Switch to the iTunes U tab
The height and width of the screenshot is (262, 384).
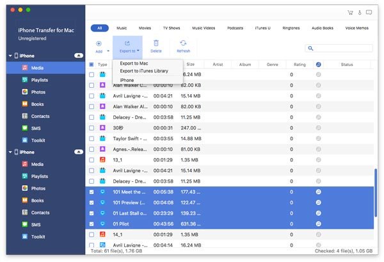point(263,28)
